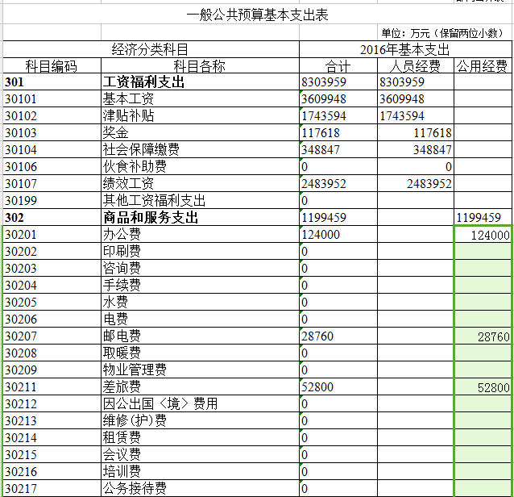Screen dimensions: 514x497
Task: Select the cell 会议费
Action: (x=200, y=455)
